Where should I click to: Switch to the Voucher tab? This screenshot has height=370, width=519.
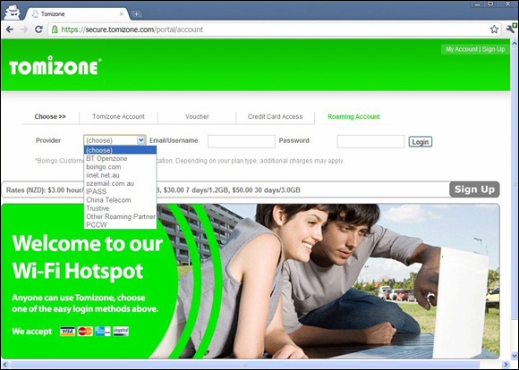[x=197, y=117]
